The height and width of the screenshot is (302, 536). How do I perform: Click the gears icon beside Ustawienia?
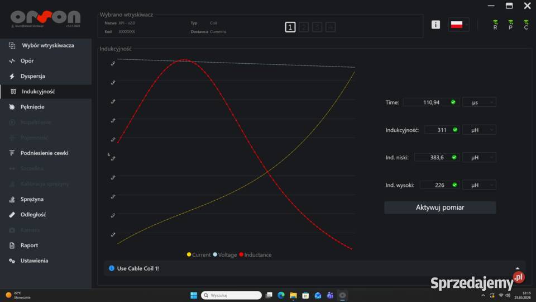tap(12, 261)
